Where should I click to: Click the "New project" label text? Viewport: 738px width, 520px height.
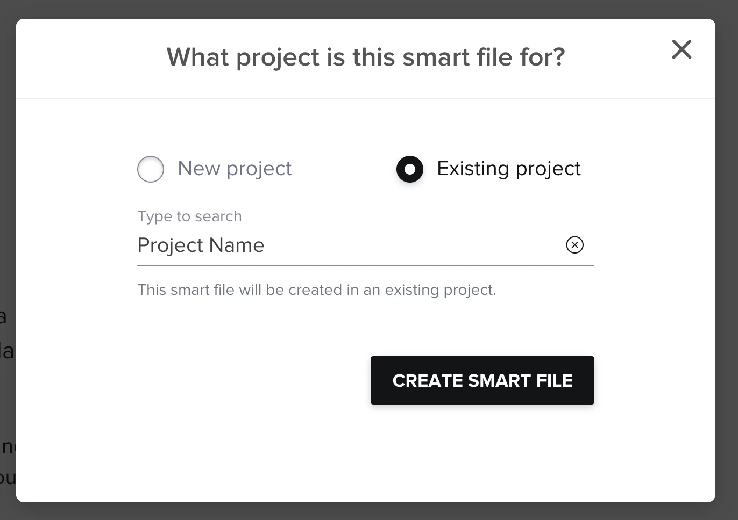pos(235,169)
